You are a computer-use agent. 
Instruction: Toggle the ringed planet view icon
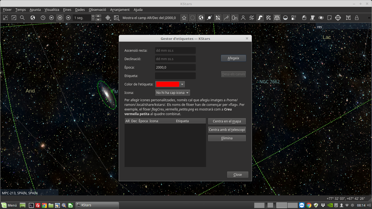(x=209, y=18)
